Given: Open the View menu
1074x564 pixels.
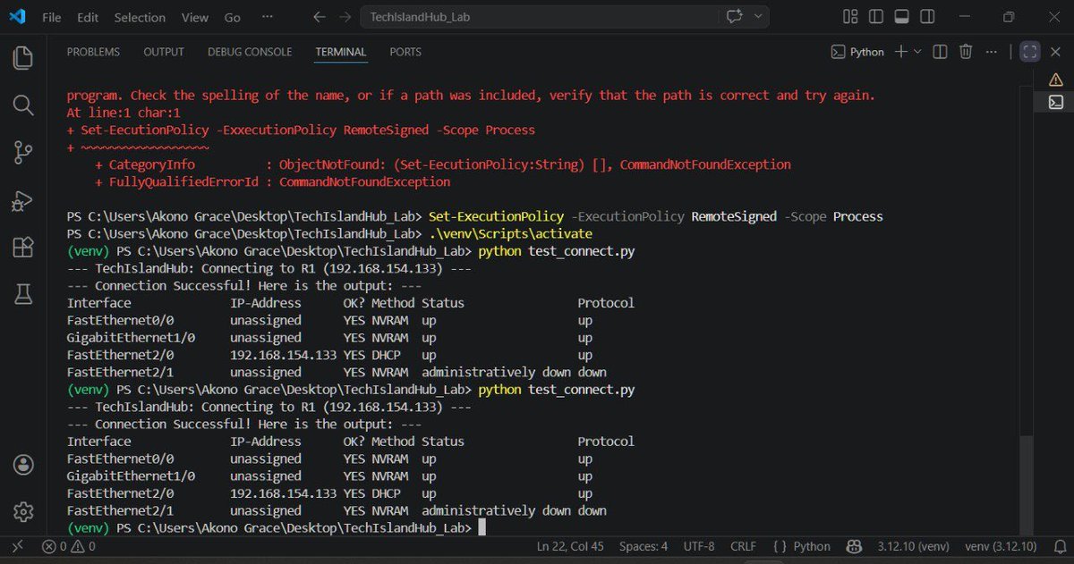Looking at the screenshot, I should coord(194,17).
